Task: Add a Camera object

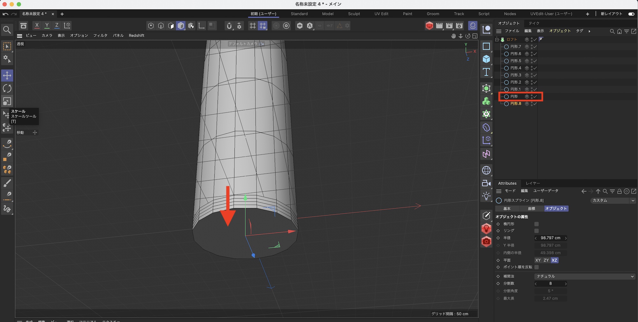Action: pyautogui.click(x=486, y=183)
